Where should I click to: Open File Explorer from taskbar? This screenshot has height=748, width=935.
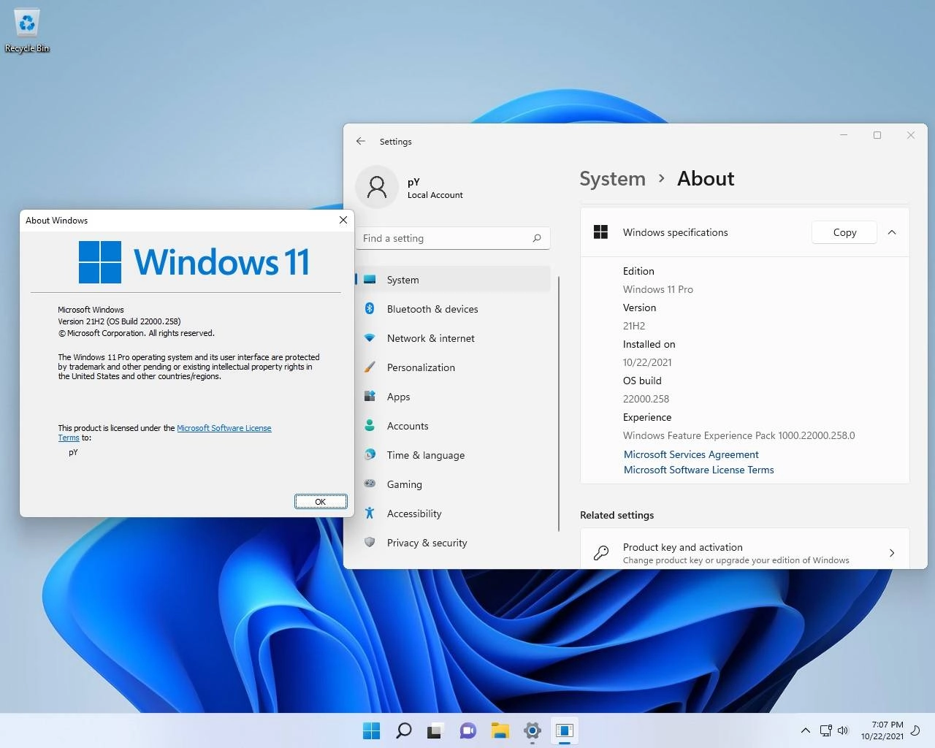point(500,730)
